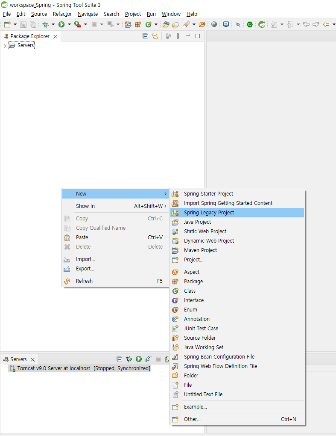
Task: Open the New Java Class dropdown arrow
Action: [156, 24]
